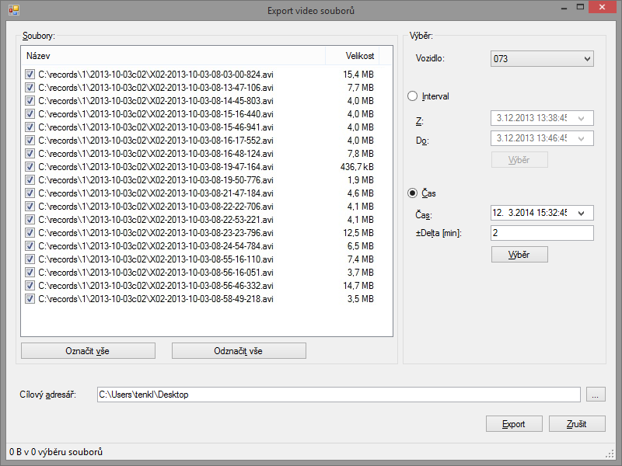
Task: Uncheck the 08-58-49-218.avi file checkbox
Action: pyautogui.click(x=30, y=298)
